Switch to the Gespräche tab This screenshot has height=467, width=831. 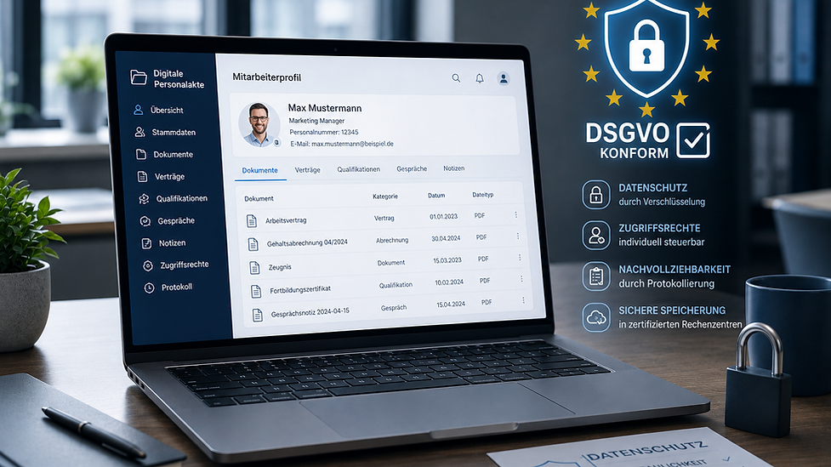[x=412, y=169]
